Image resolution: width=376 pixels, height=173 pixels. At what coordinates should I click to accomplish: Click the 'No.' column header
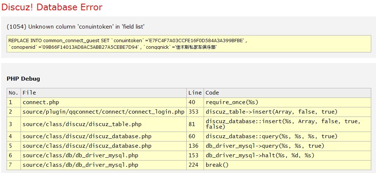(14, 93)
